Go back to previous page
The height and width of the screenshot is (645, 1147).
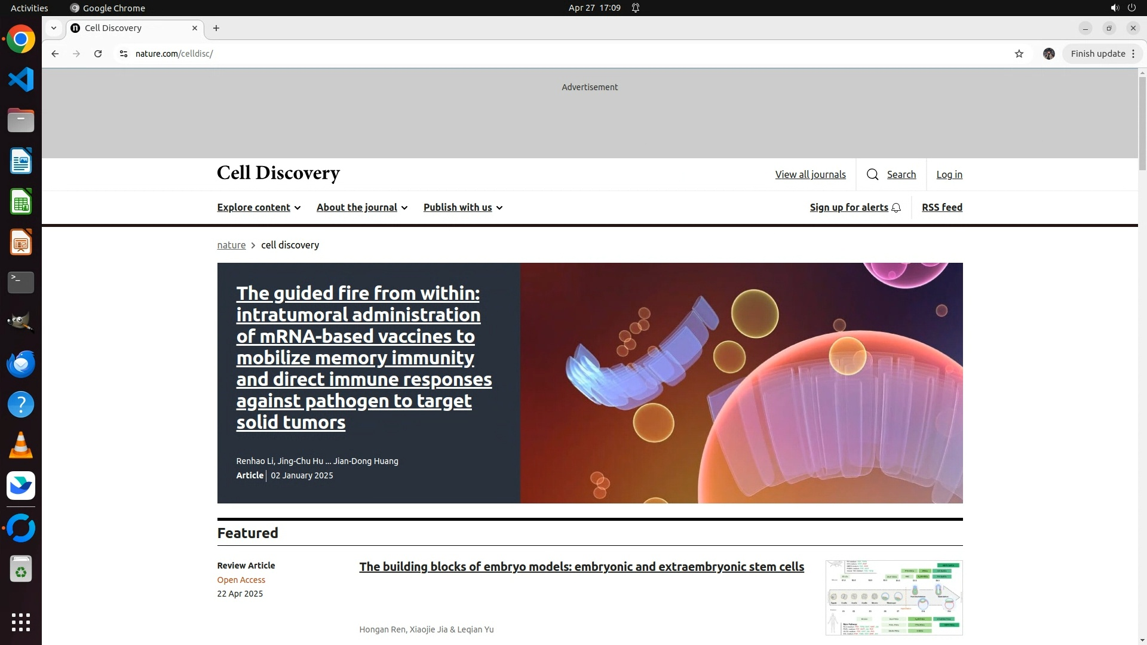tap(55, 54)
